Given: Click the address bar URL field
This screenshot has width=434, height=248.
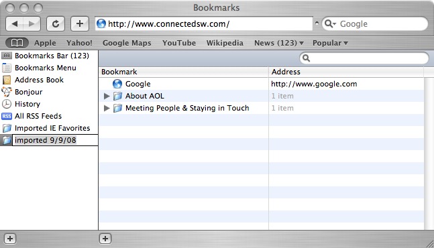Looking at the screenshot, I should pyautogui.click(x=204, y=23).
